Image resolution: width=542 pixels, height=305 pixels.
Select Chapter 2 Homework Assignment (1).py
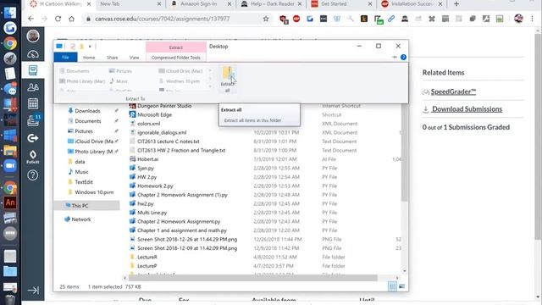pos(182,195)
